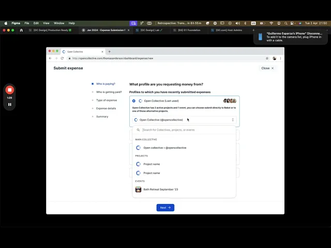This screenshot has width=331, height=248.
Task: Open Control Center from the menu bar
Action: click(293, 23)
